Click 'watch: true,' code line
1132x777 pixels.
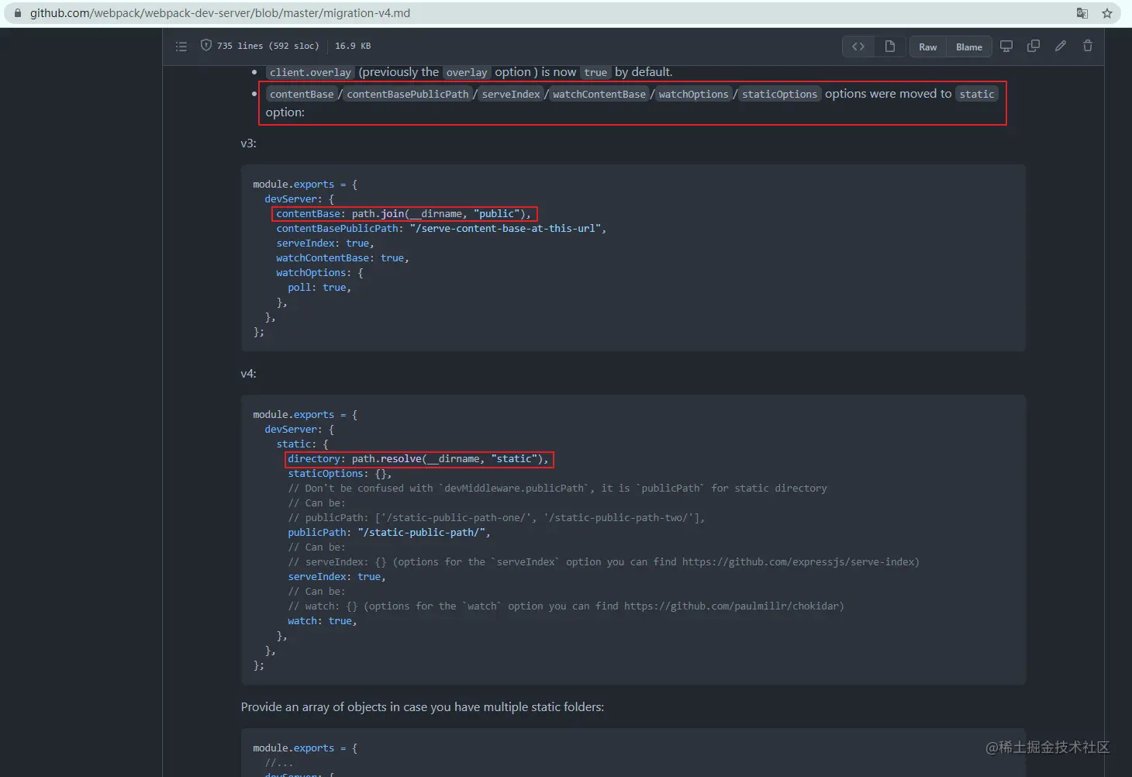tap(323, 621)
